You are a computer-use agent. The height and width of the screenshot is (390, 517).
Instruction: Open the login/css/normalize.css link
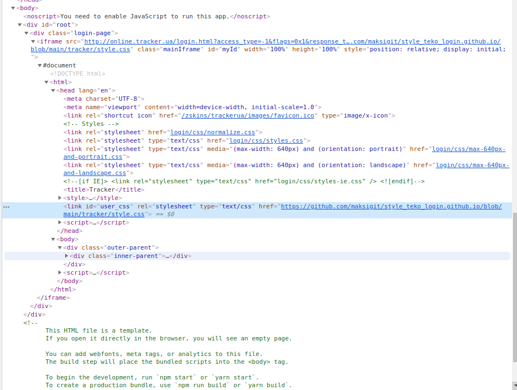coord(212,132)
